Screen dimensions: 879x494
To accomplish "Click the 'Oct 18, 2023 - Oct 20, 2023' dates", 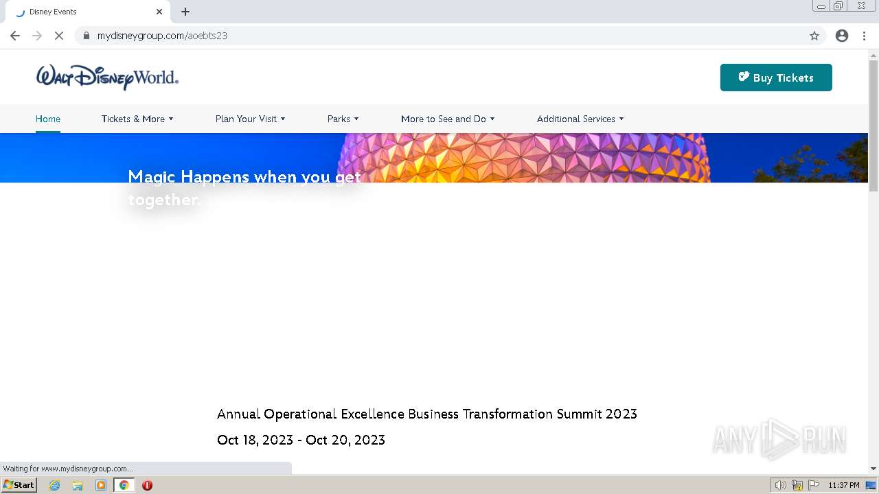I will 301,440.
